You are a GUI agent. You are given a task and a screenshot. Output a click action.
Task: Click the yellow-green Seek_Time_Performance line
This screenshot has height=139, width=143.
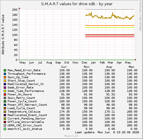click(x=110, y=28)
